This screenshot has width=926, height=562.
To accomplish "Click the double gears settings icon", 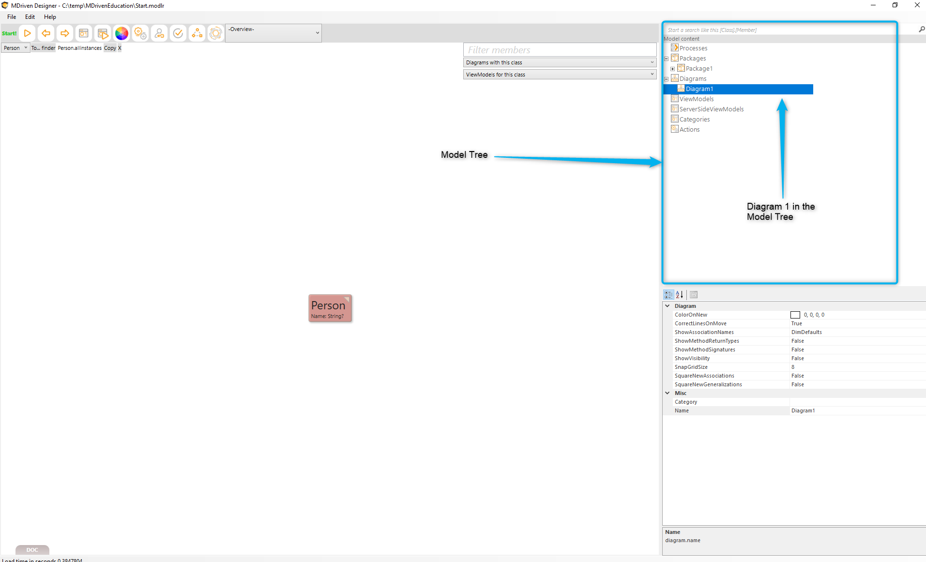I will pyautogui.click(x=140, y=33).
